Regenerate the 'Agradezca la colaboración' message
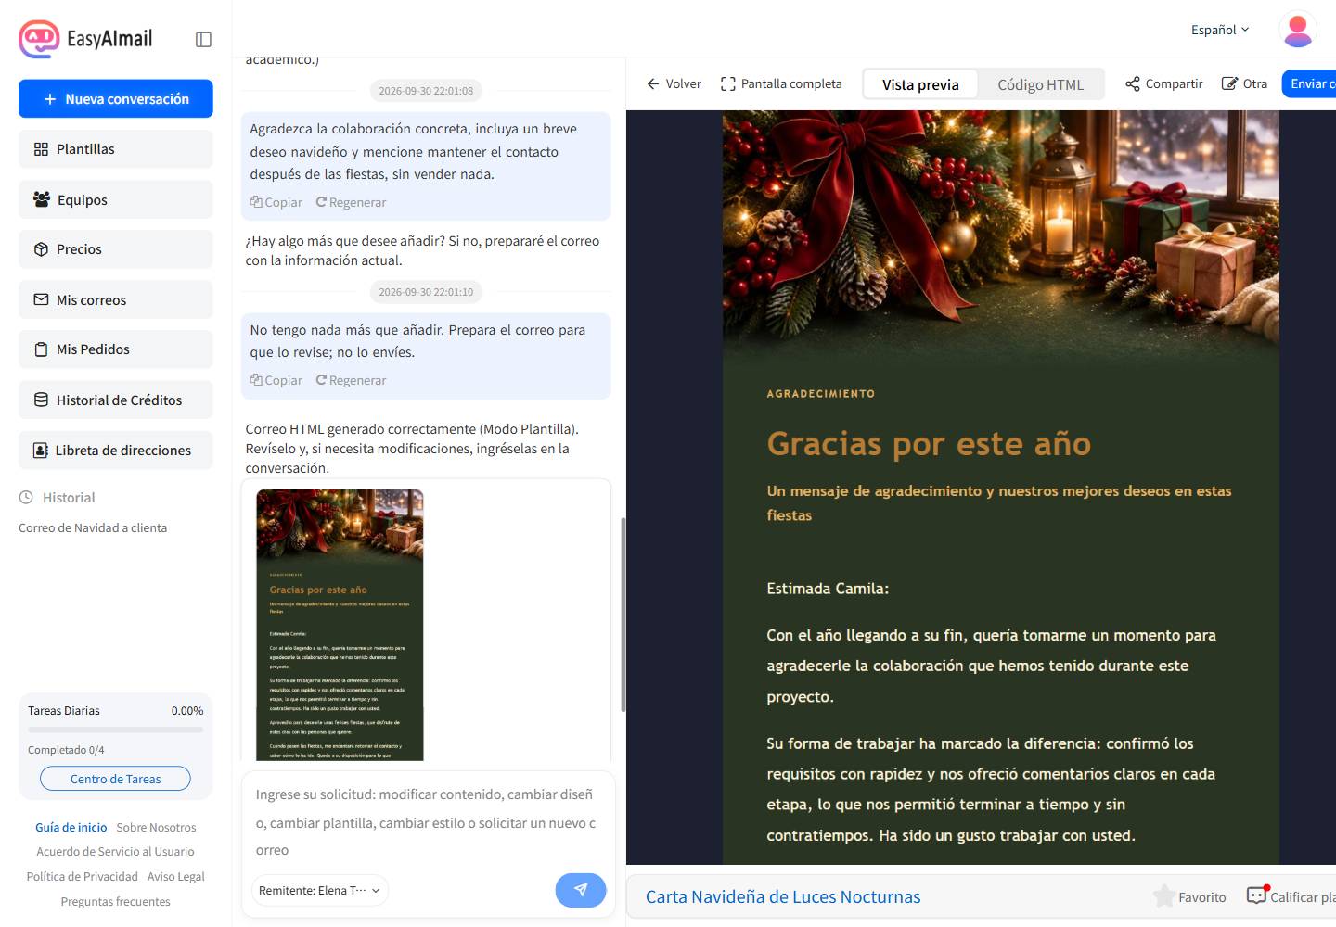The image size is (1336, 927). coord(351,202)
